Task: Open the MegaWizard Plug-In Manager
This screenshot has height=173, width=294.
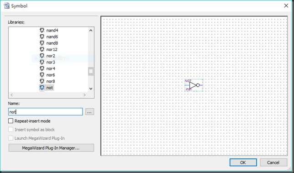Action: tap(51, 148)
